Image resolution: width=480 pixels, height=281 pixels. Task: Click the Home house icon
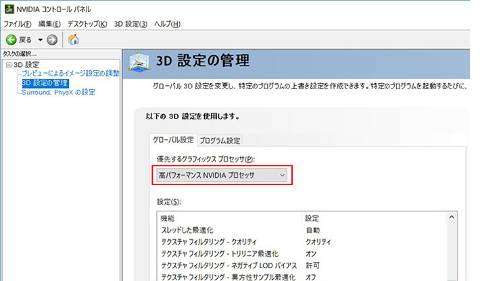pyautogui.click(x=74, y=40)
